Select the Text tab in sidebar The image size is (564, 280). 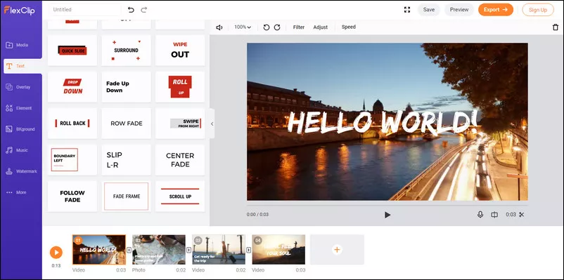coord(23,66)
